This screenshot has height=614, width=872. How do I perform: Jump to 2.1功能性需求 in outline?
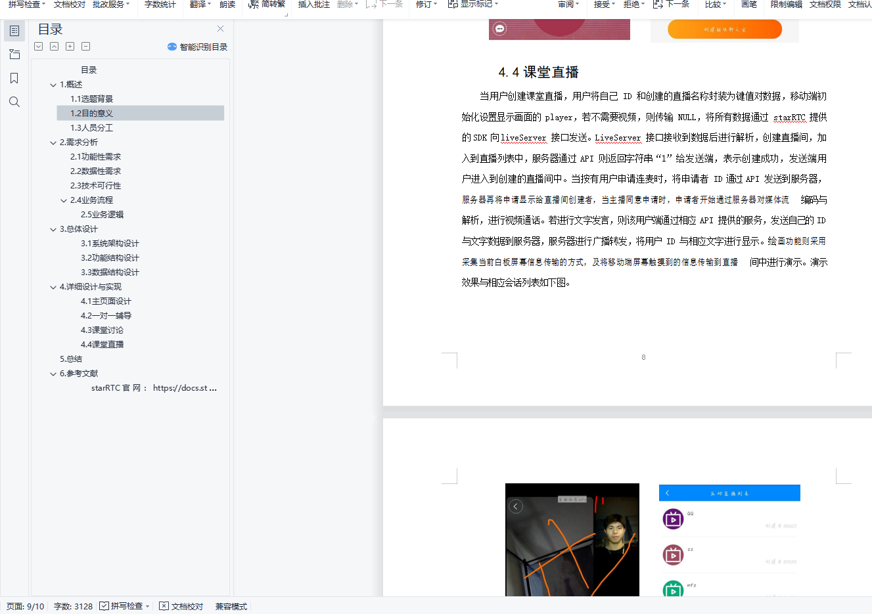click(x=95, y=157)
